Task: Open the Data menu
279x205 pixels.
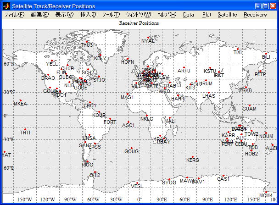Action: click(188, 15)
